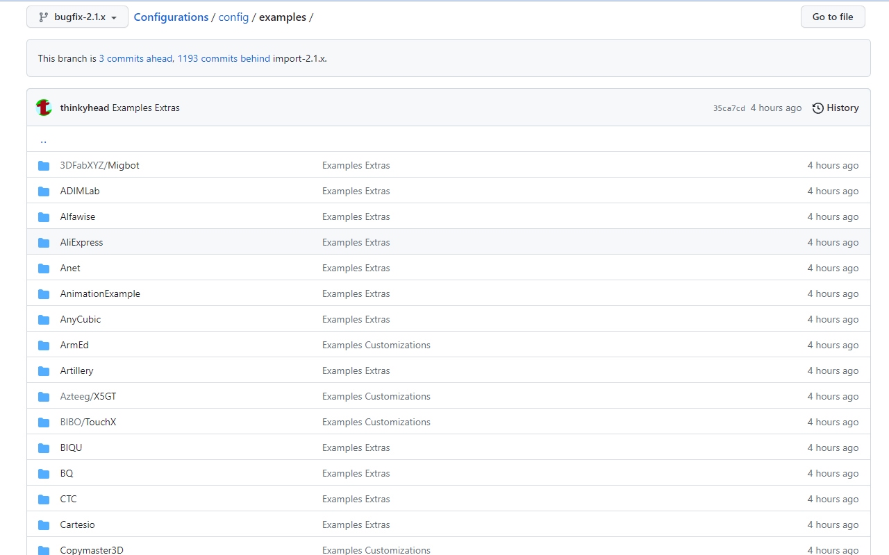Open Azteeg/X5GT's Examples Customizations commit message

click(x=376, y=396)
